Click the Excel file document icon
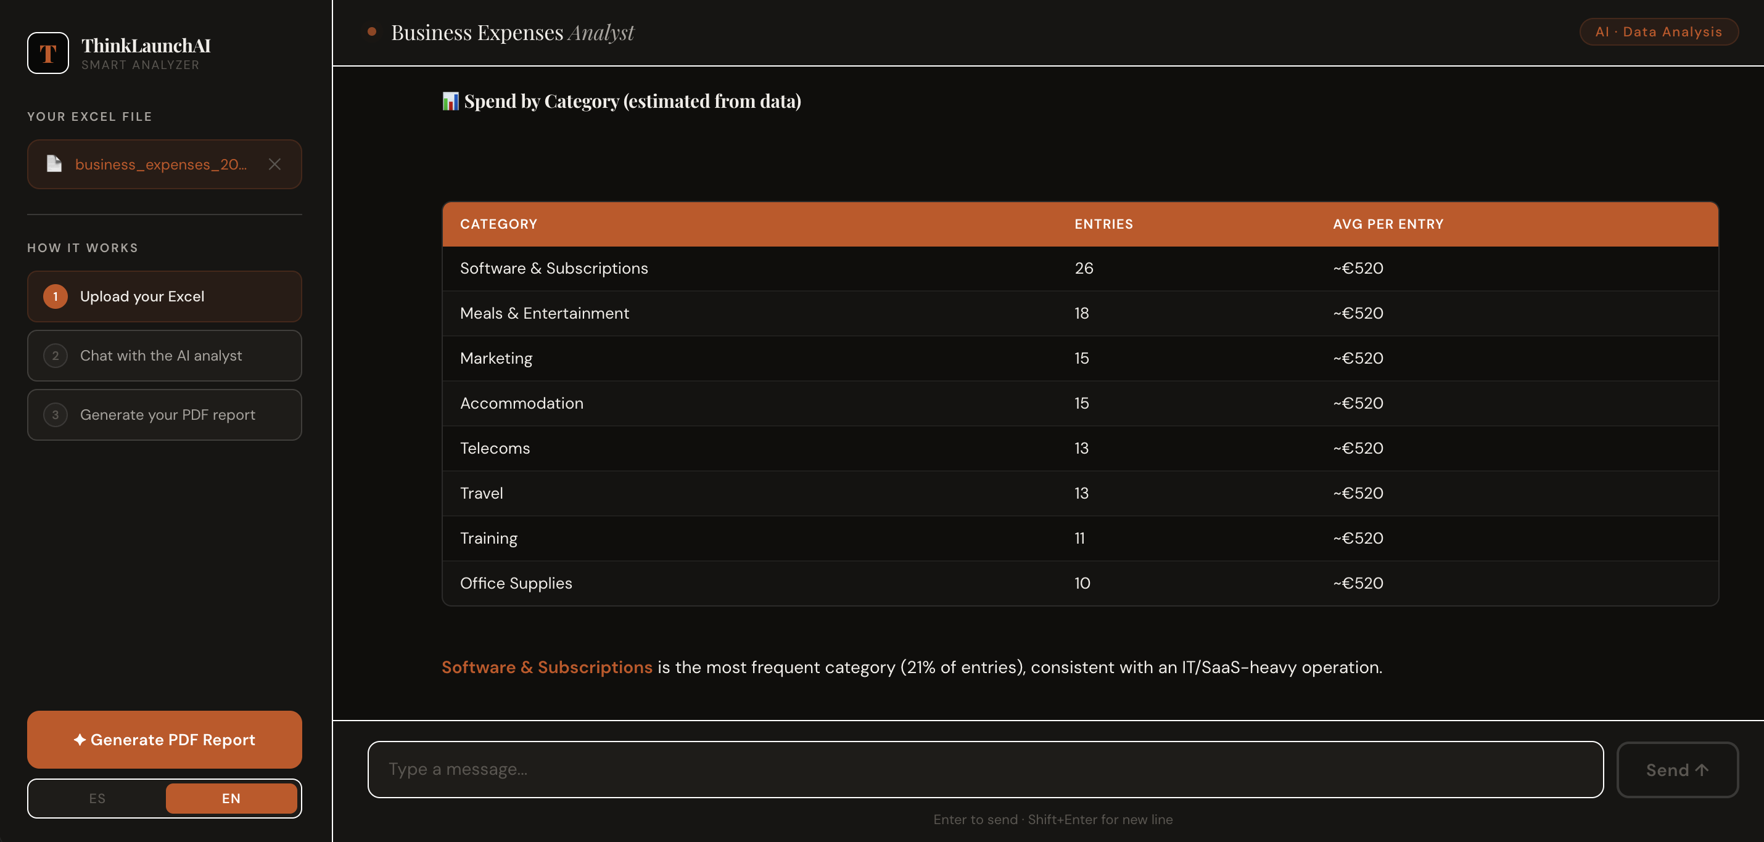The width and height of the screenshot is (1764, 842). pos(54,163)
